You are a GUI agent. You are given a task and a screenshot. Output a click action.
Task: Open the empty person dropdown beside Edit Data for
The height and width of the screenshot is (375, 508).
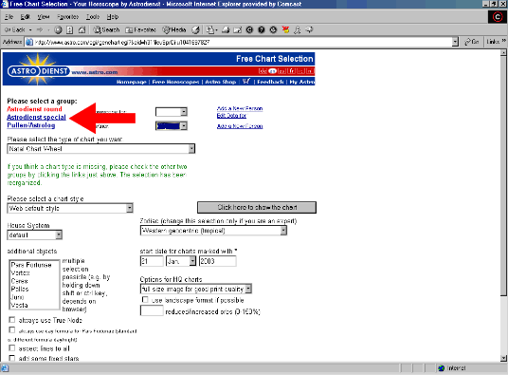pyautogui.click(x=171, y=112)
